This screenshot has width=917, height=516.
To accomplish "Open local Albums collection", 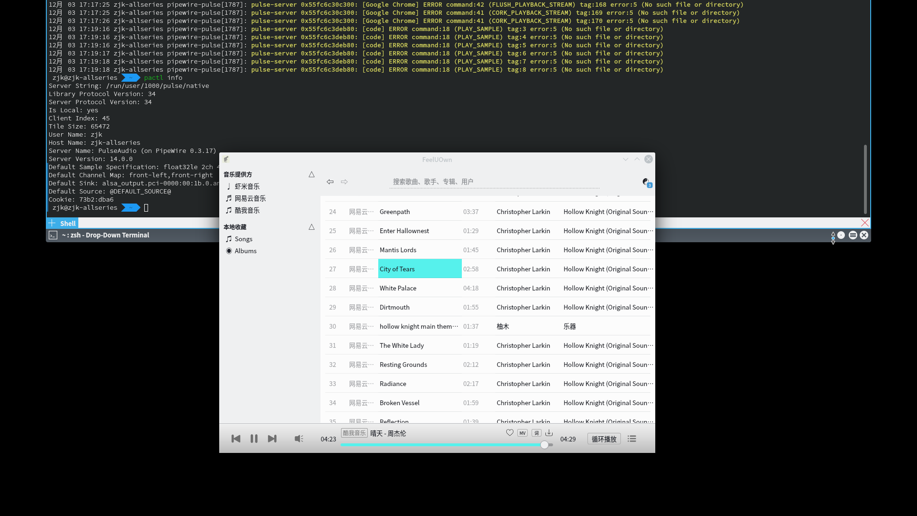I will pos(245,251).
